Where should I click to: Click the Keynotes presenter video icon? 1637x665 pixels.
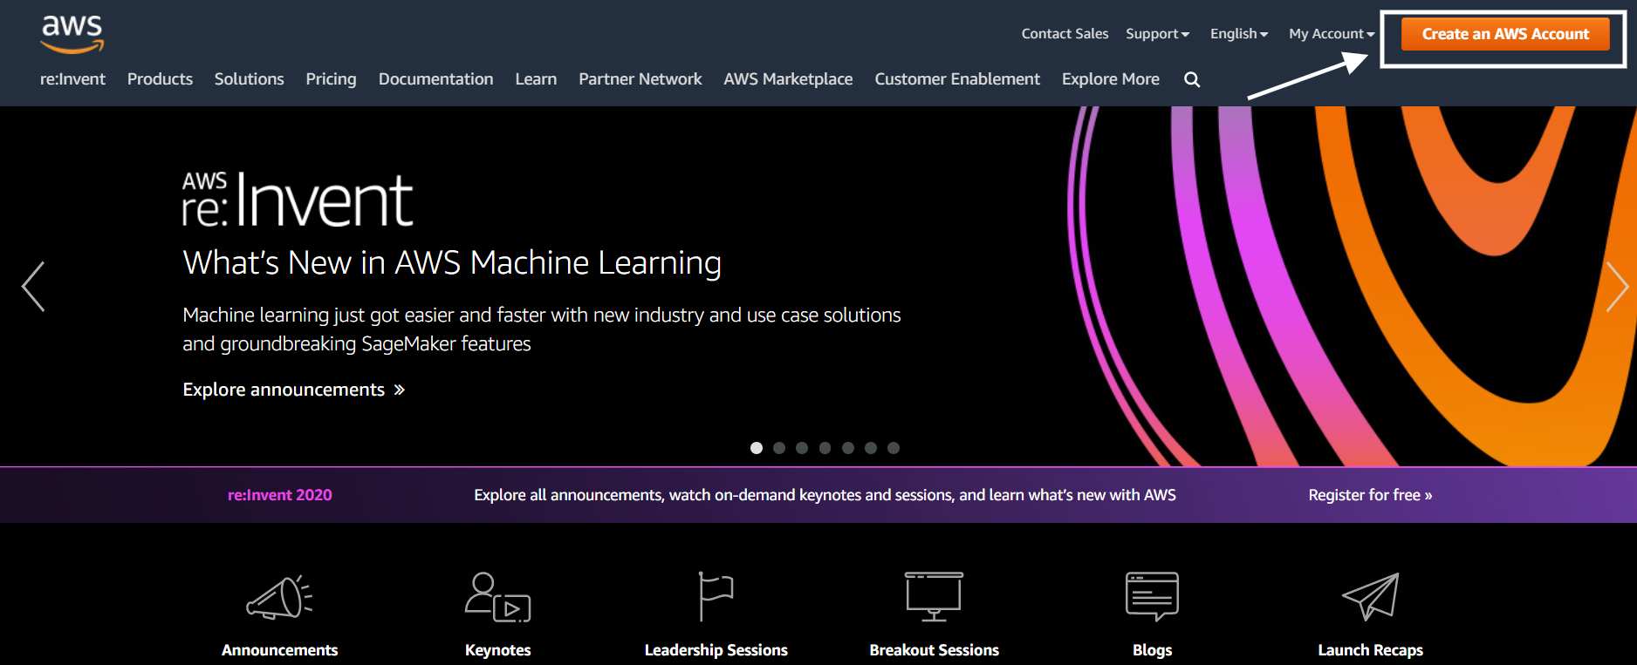pyautogui.click(x=497, y=598)
